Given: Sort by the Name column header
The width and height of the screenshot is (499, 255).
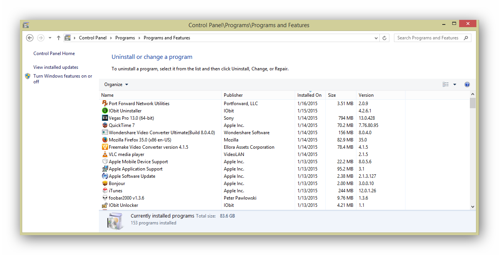Looking at the screenshot, I should (160, 95).
